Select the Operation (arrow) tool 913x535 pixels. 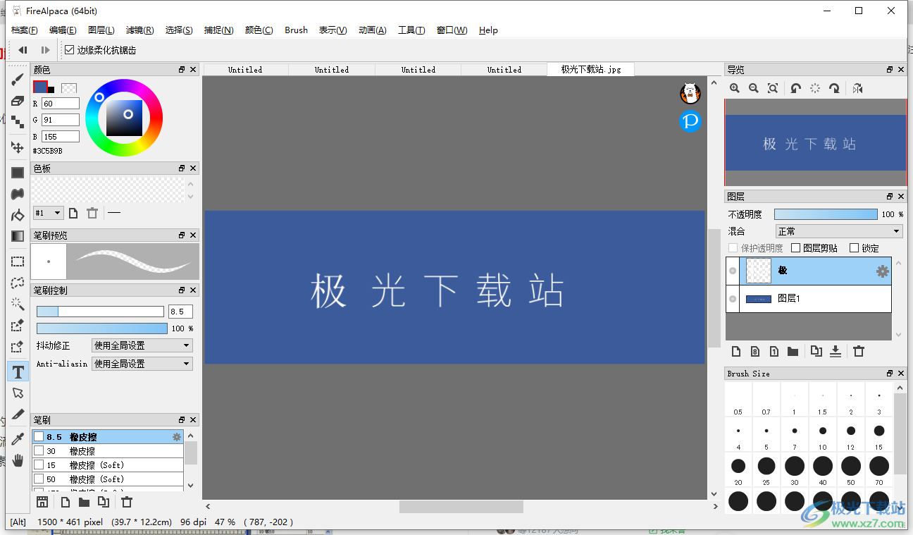point(18,393)
